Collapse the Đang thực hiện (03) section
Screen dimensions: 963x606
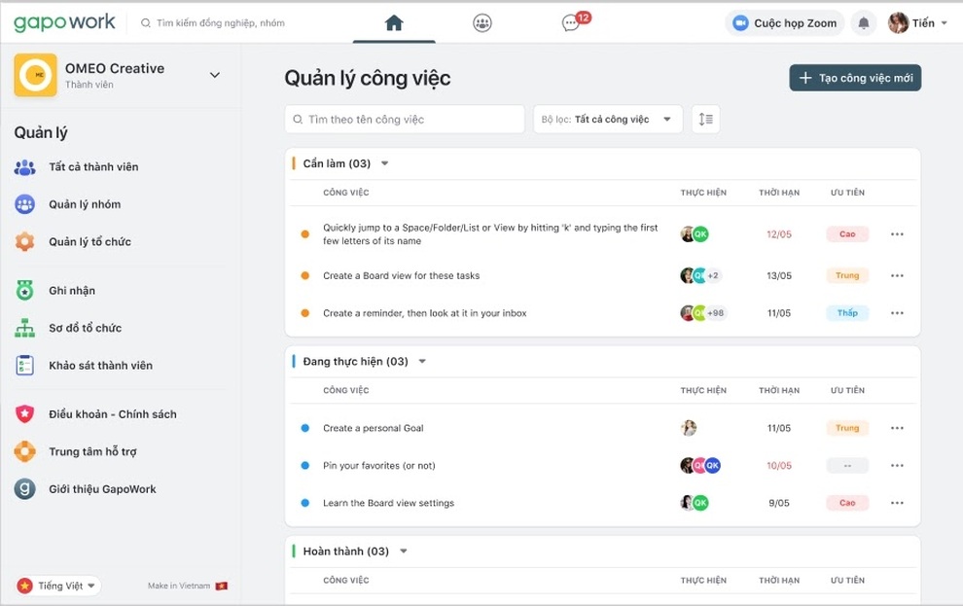[x=422, y=362]
